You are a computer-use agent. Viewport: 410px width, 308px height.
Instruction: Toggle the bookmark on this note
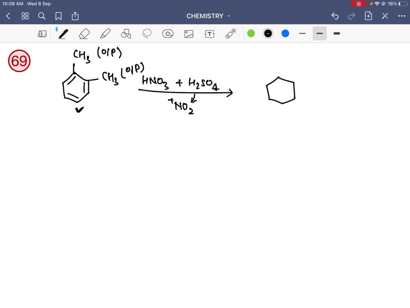click(58, 16)
